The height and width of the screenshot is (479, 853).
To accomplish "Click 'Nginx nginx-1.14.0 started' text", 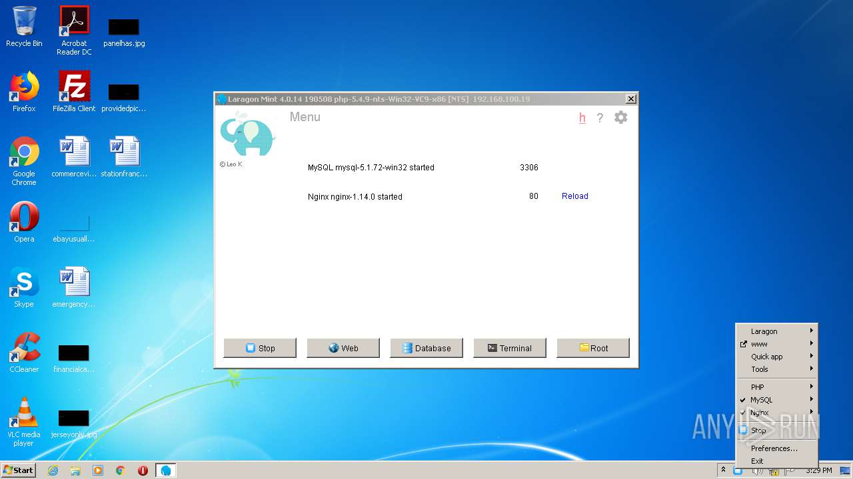I will (355, 197).
